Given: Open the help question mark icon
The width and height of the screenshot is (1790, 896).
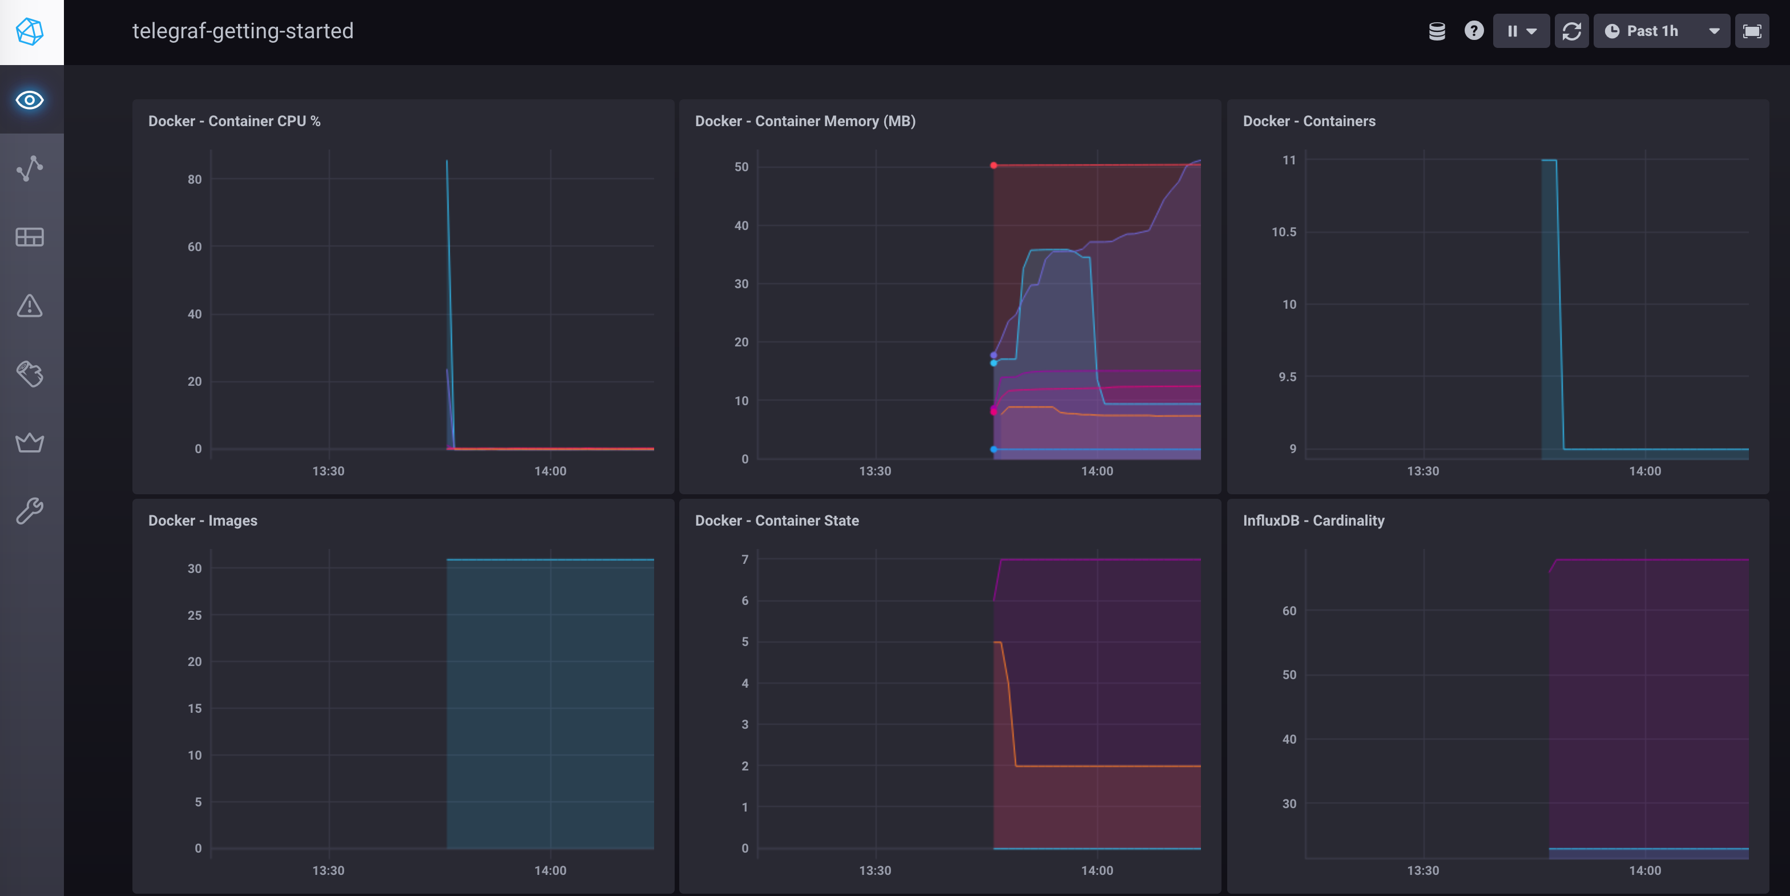Looking at the screenshot, I should coord(1474,31).
